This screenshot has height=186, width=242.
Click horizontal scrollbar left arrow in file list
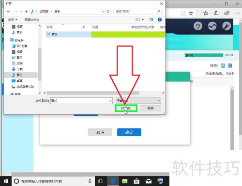45,93
